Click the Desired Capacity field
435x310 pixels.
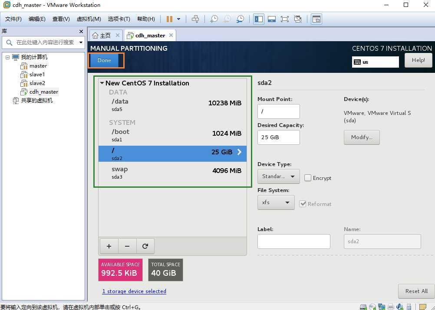[x=279, y=137]
